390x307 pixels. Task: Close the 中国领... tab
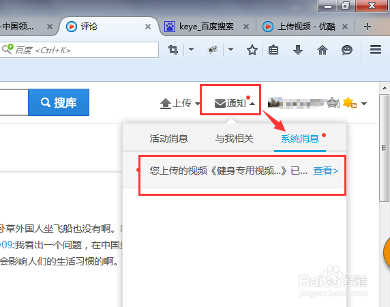pos(50,27)
